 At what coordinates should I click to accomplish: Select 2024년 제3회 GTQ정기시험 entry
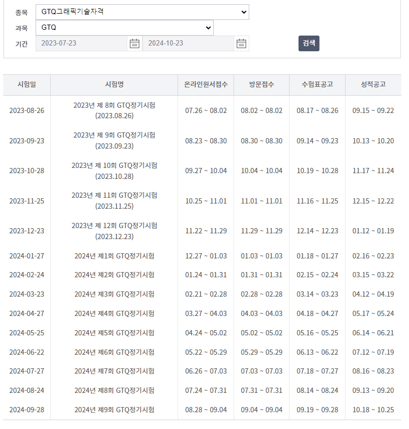click(x=114, y=294)
